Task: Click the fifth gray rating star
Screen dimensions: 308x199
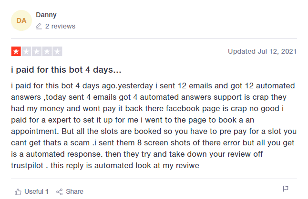Action: (58, 51)
